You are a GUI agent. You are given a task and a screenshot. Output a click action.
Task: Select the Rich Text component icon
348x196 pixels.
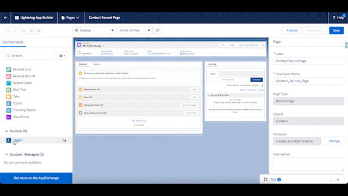point(9,90)
